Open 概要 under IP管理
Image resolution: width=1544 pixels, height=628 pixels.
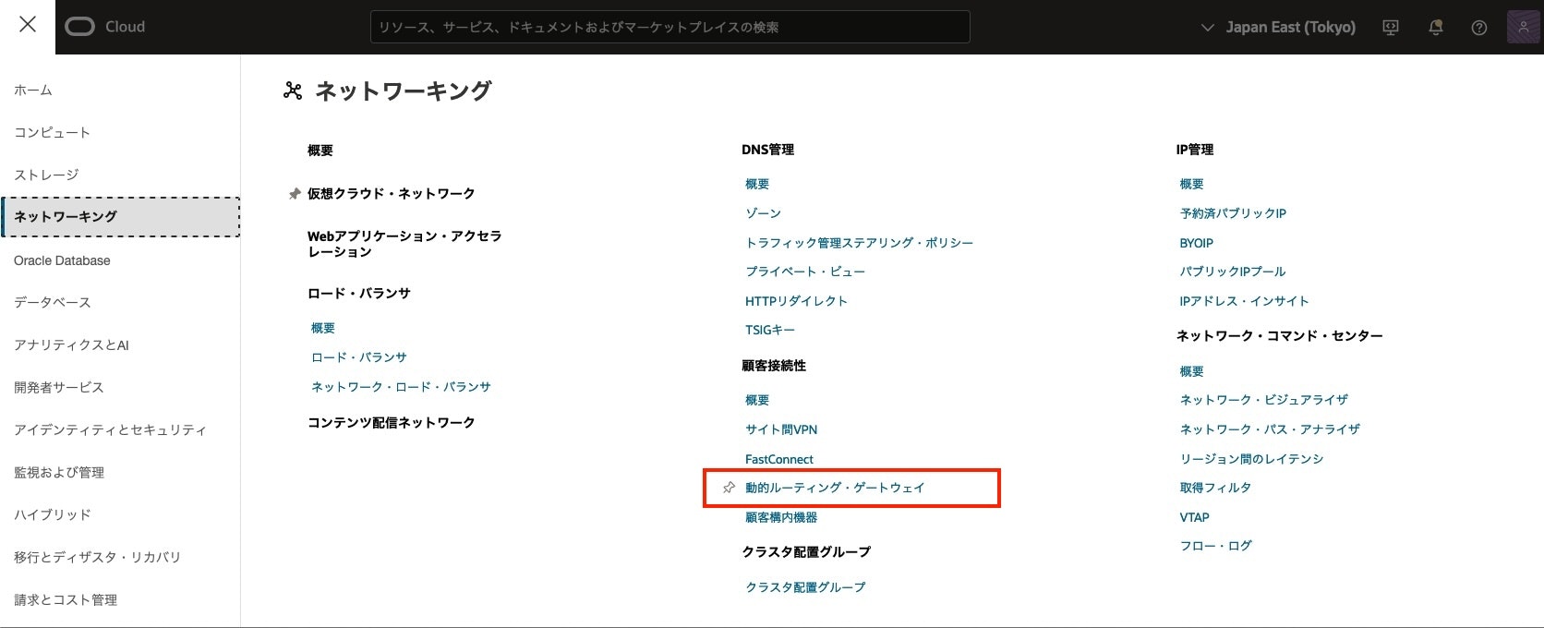pos(1191,185)
